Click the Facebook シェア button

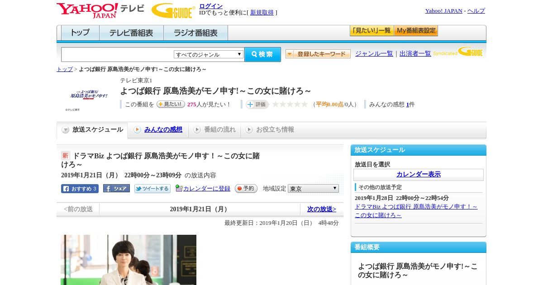116,189
